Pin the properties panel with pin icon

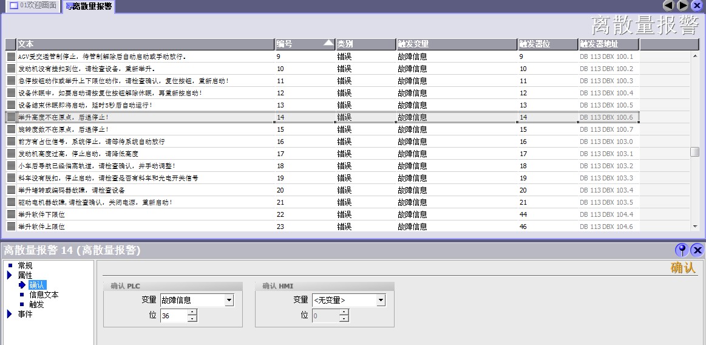click(682, 250)
